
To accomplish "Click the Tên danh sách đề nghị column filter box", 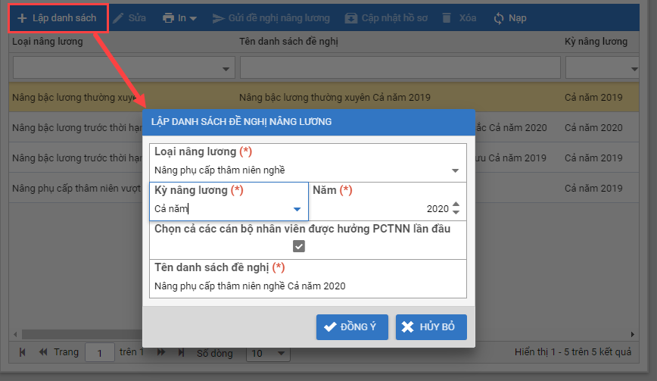I will (397, 68).
